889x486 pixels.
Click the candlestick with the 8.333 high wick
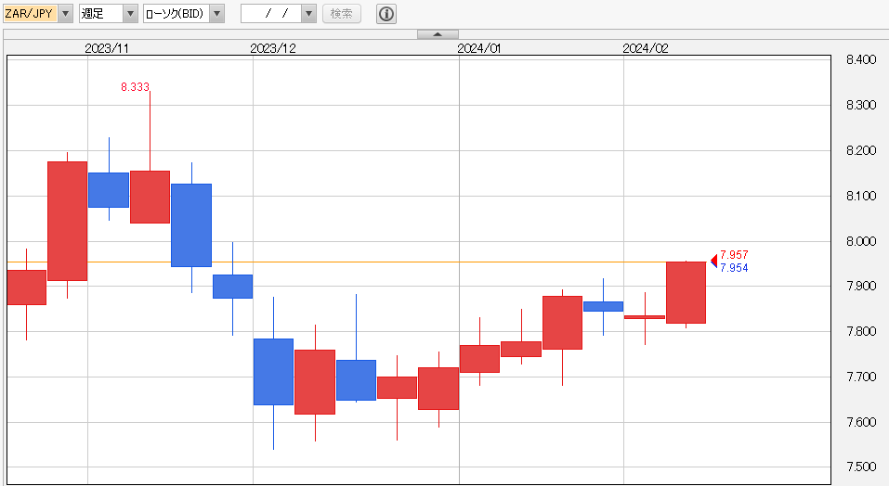click(x=150, y=197)
